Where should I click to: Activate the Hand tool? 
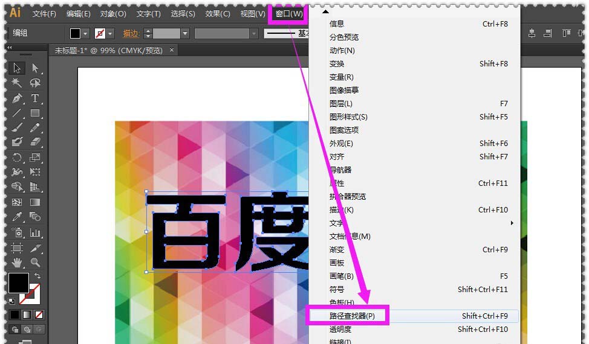(x=17, y=263)
